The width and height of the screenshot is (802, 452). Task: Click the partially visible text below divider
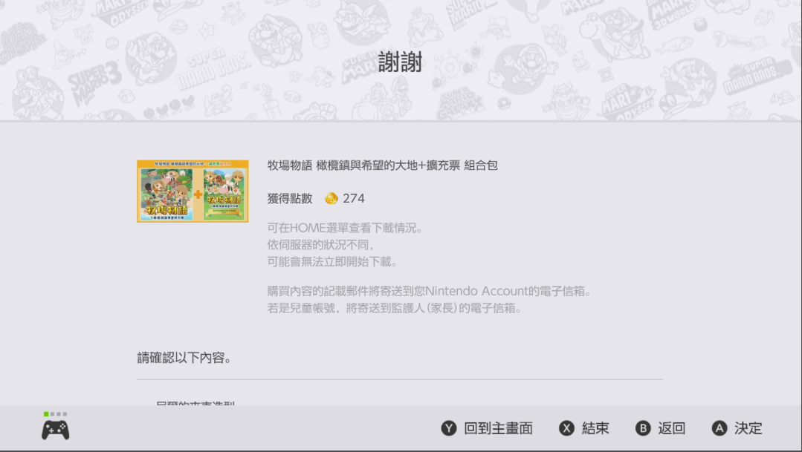(195, 403)
